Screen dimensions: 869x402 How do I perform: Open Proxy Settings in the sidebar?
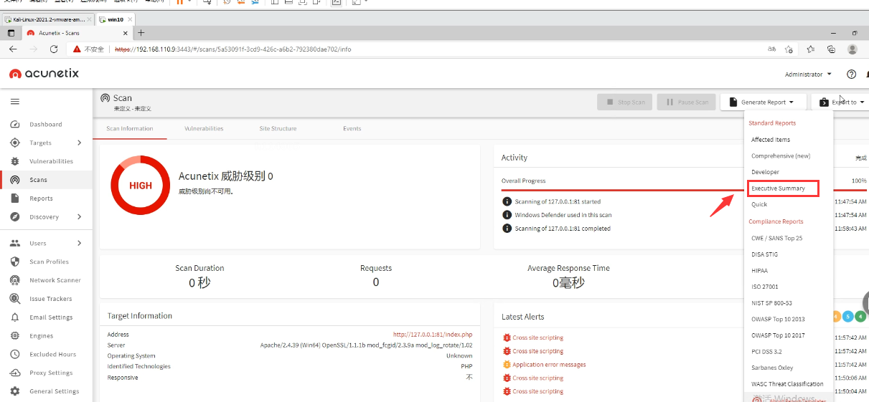tap(51, 373)
